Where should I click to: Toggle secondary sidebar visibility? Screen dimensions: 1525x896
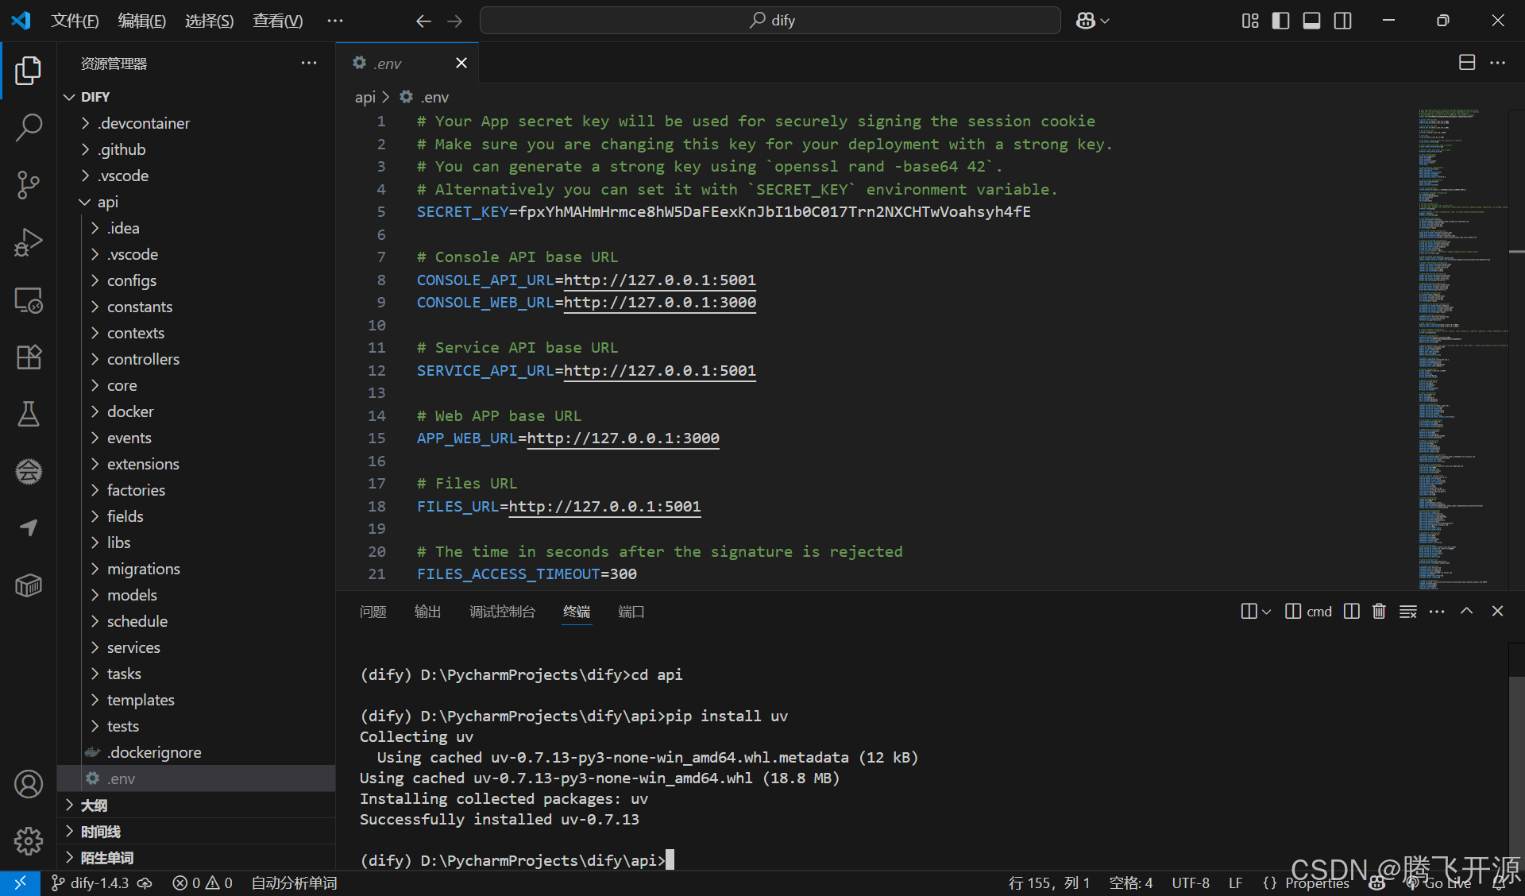click(x=1342, y=21)
